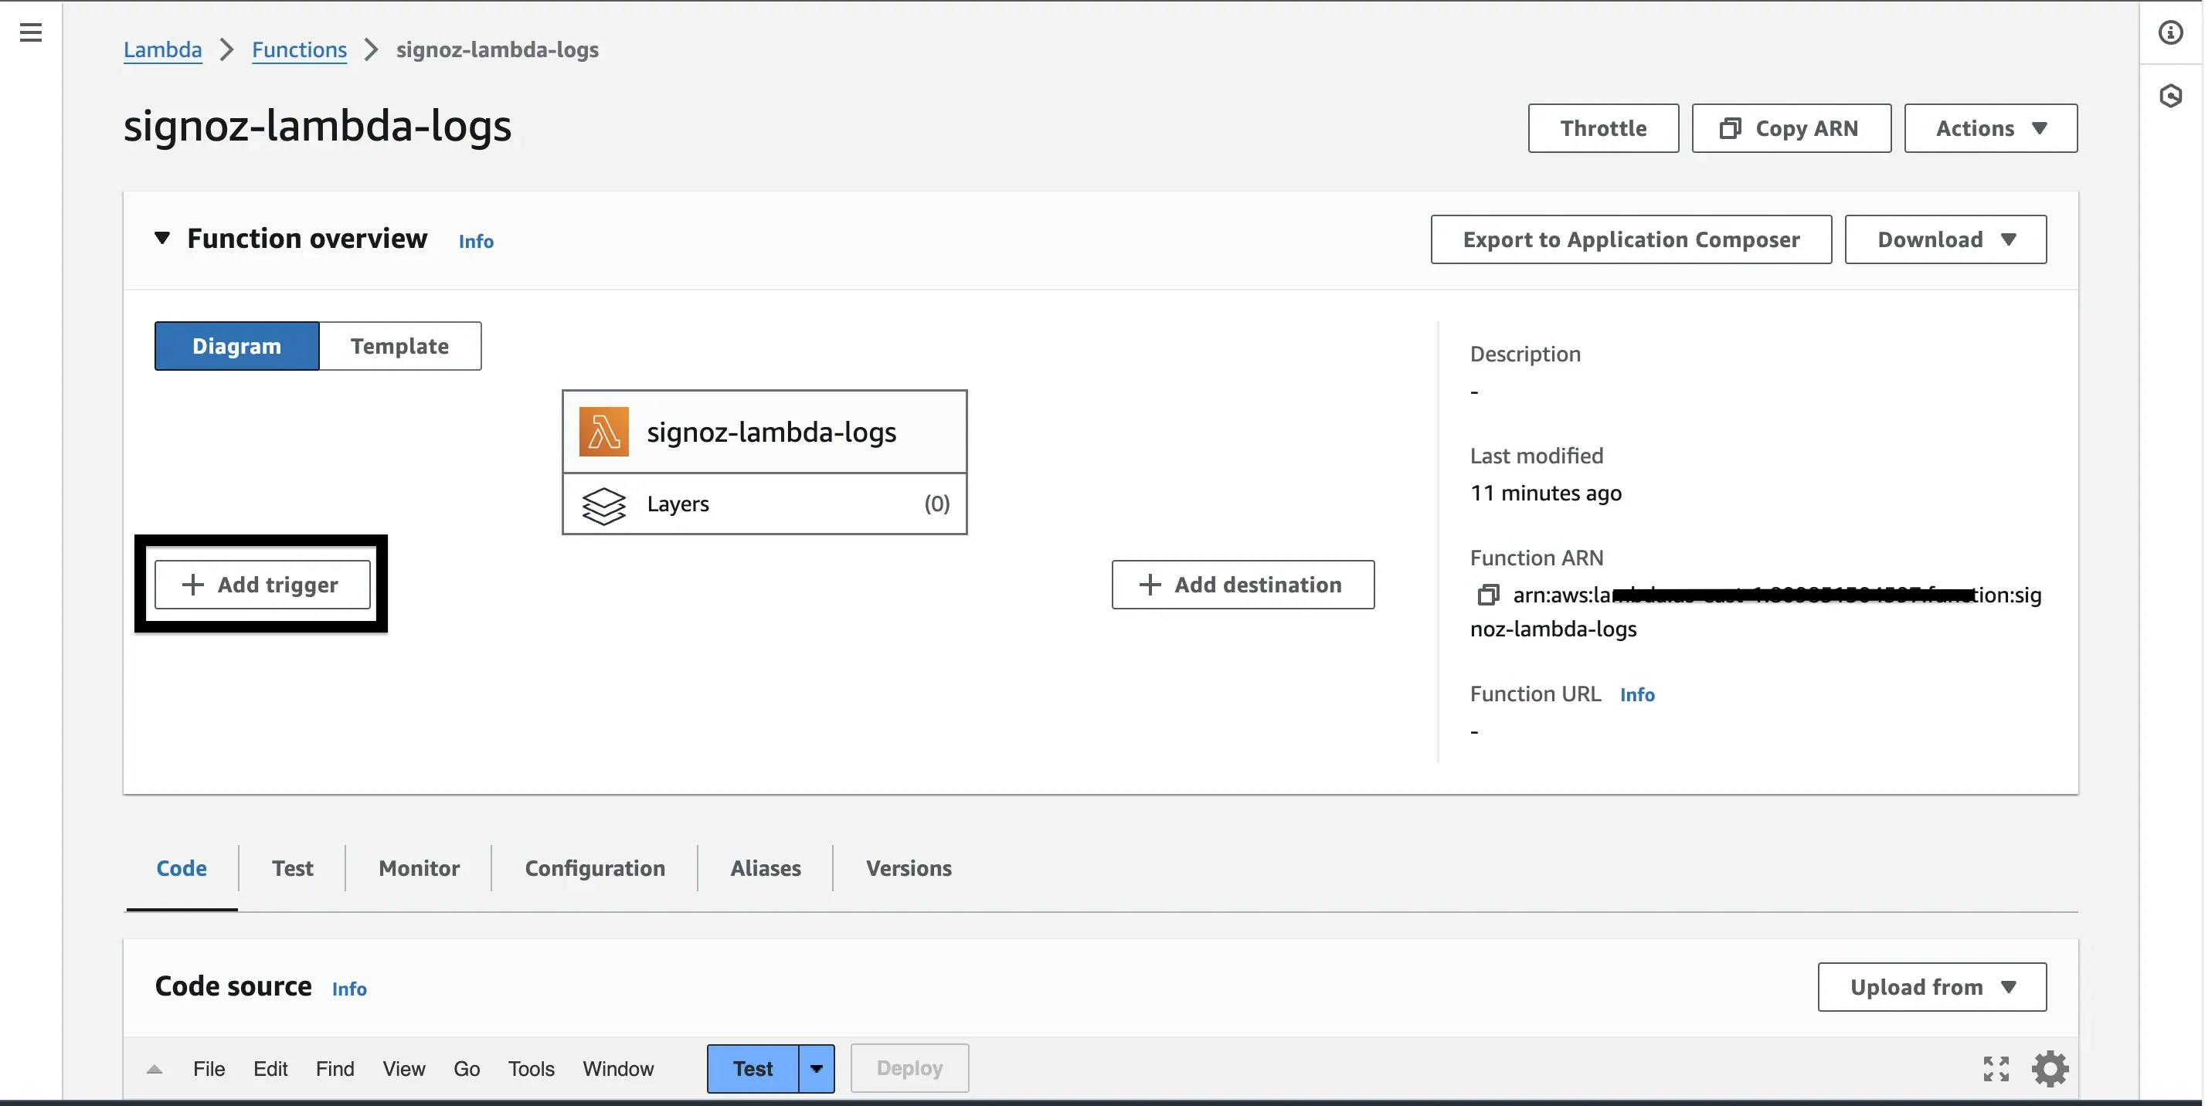Open editor settings gear icon

[2050, 1068]
